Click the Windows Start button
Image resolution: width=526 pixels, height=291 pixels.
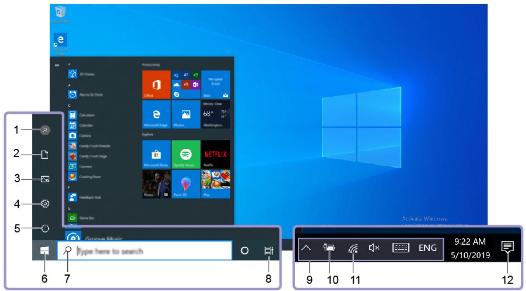(x=44, y=250)
